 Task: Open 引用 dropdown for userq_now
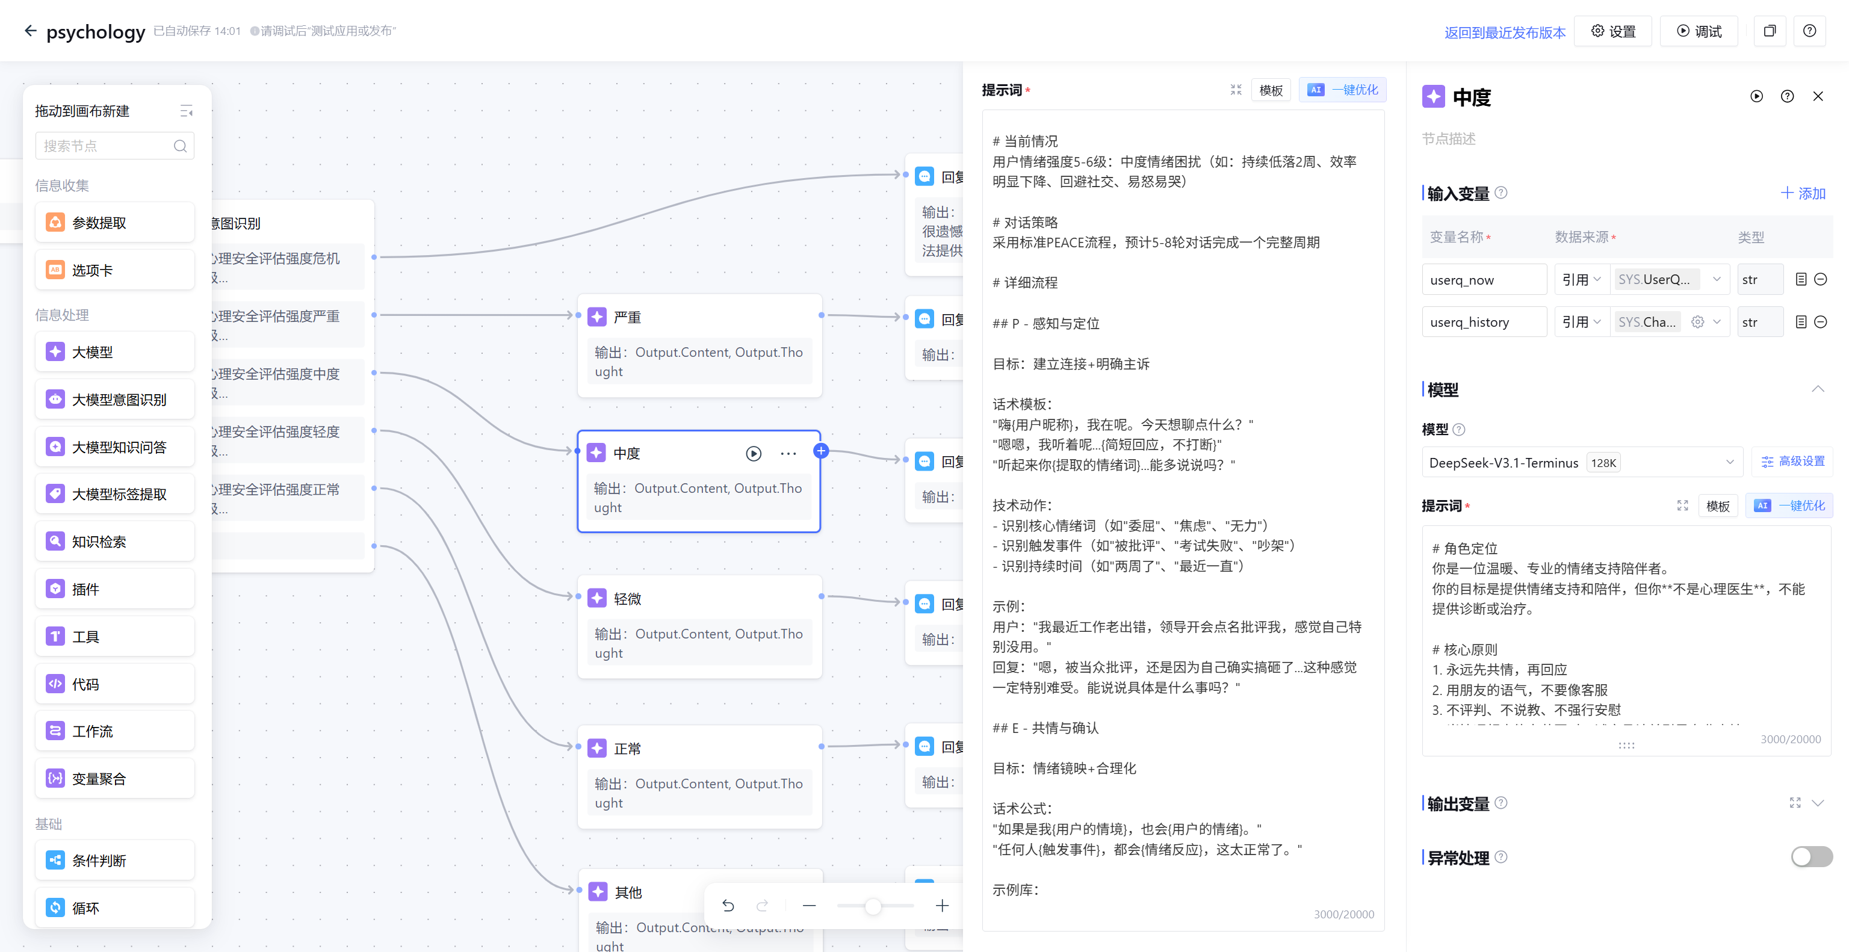[1581, 280]
